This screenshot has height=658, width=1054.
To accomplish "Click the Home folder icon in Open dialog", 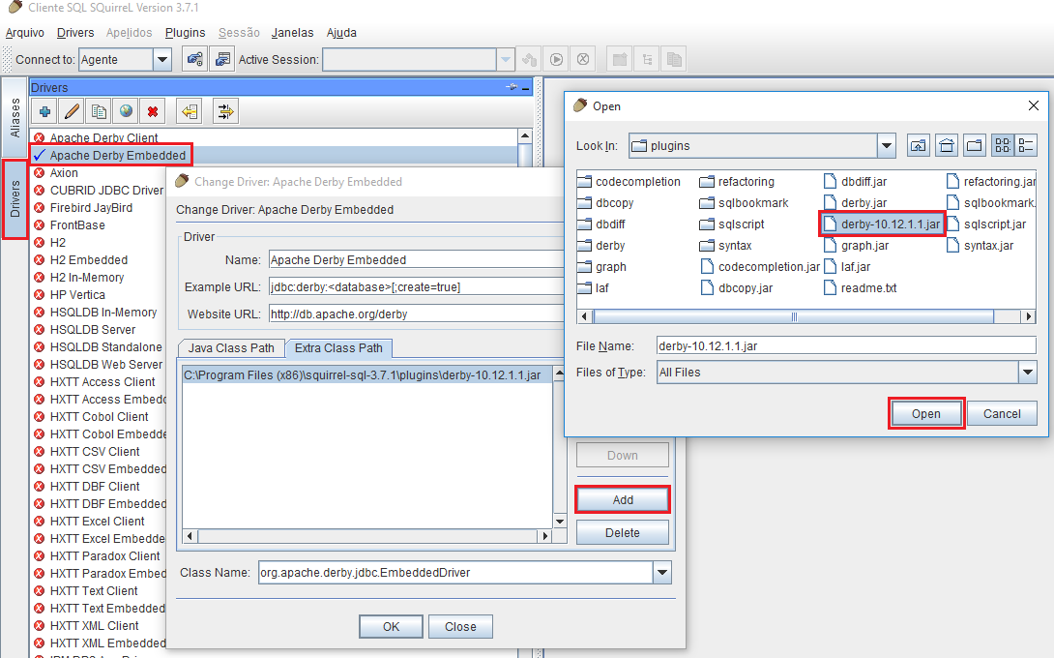I will point(947,146).
